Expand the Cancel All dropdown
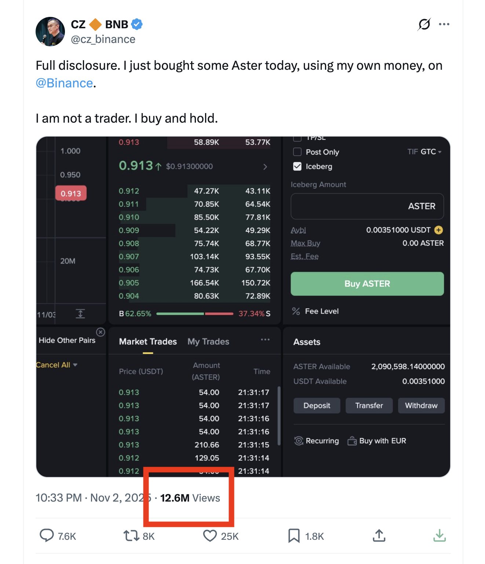This screenshot has width=485, height=564. (x=56, y=365)
